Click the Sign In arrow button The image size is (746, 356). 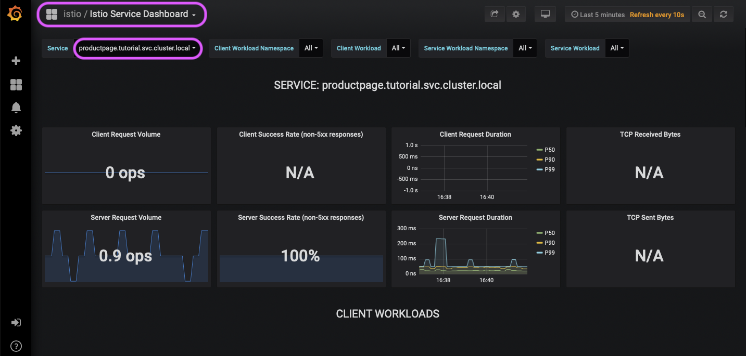16,322
